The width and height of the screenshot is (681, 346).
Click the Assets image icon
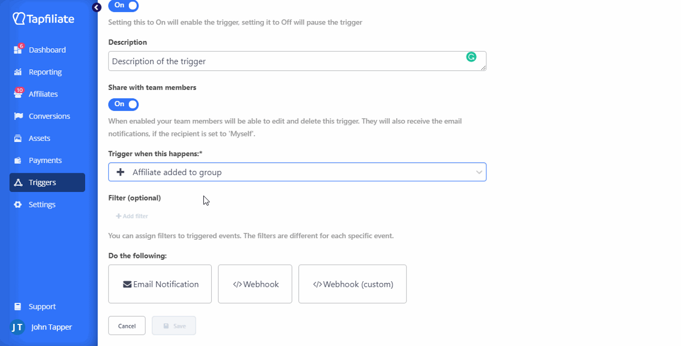(18, 139)
